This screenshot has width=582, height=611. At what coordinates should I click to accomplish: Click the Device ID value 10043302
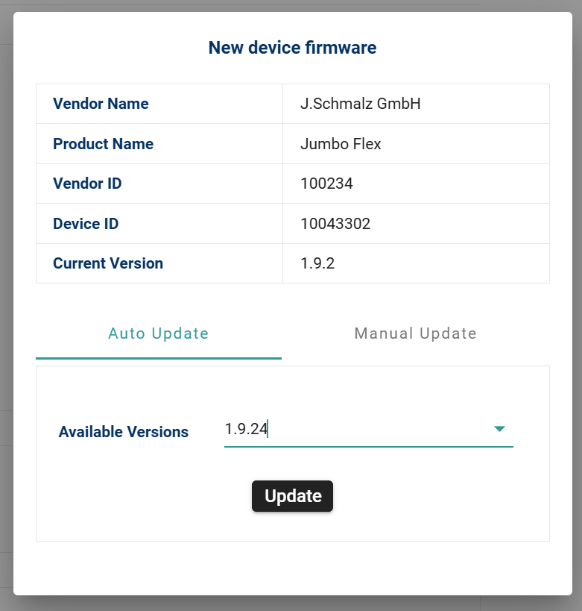click(x=335, y=224)
